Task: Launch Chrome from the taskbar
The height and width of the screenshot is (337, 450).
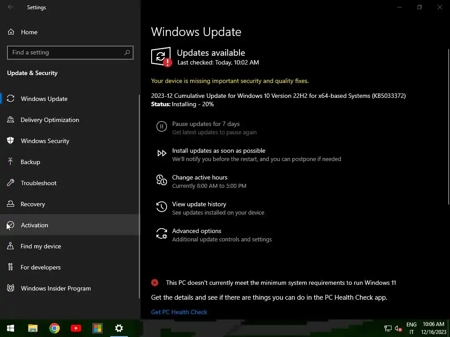Action: (x=54, y=328)
